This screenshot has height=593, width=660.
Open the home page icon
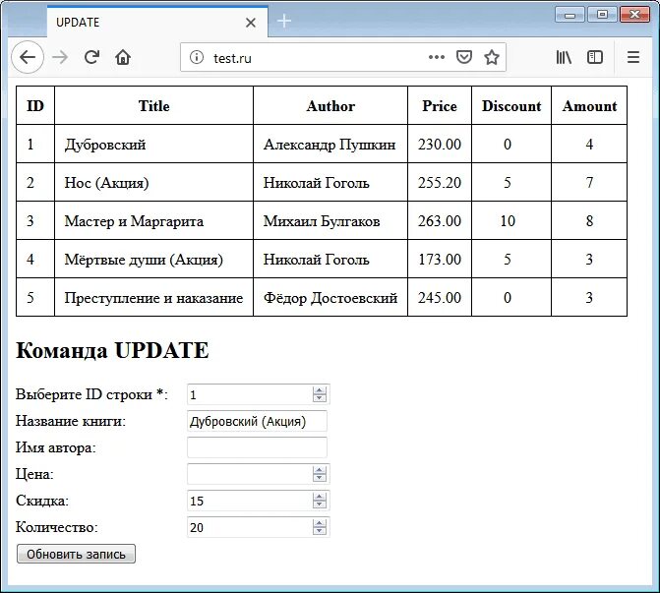[x=123, y=57]
